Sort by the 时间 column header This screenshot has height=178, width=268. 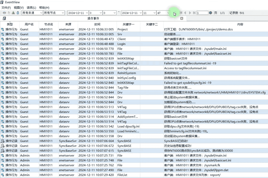97,24
